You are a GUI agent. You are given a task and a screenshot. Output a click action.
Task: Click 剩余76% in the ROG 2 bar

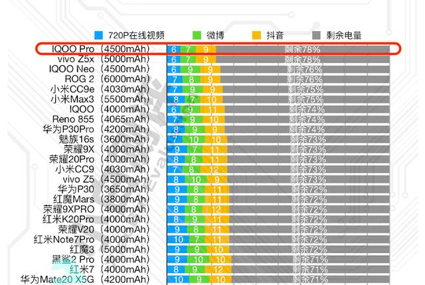(305, 80)
